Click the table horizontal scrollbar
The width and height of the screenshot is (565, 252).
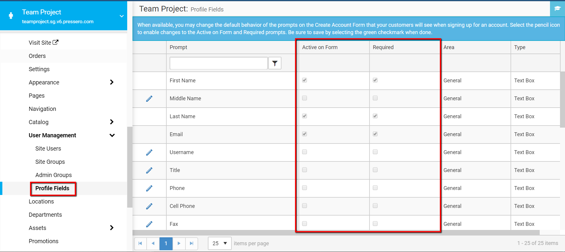[x=336, y=233]
